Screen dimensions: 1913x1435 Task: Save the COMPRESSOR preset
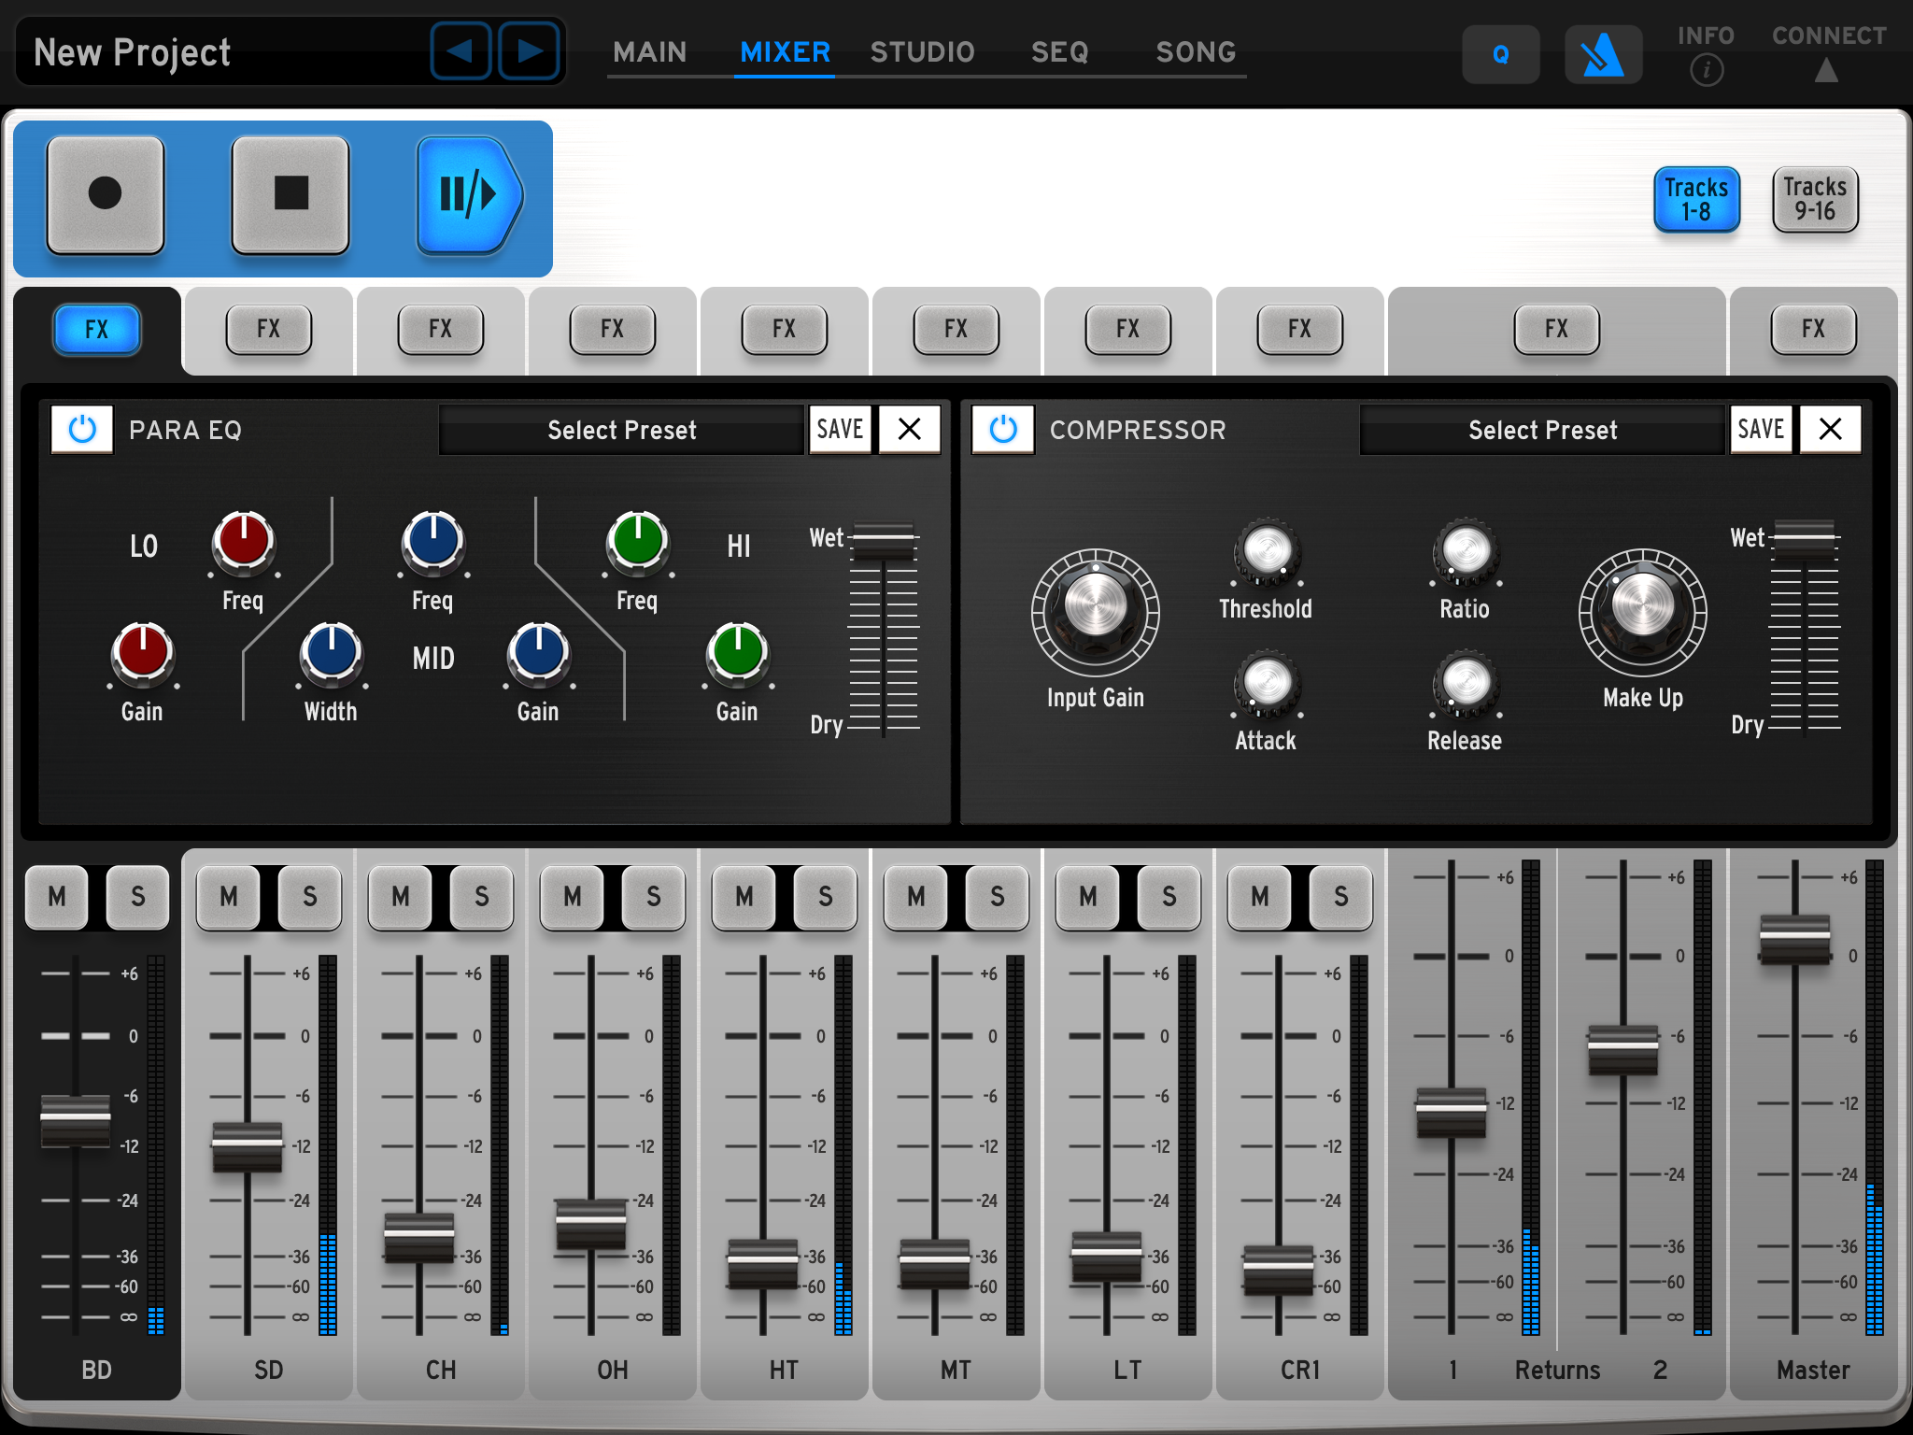[1761, 430]
